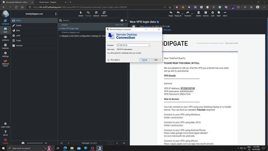This screenshot has height=151, width=268.
Task: Open Calendar in the sidebar
Action: pos(5,46)
